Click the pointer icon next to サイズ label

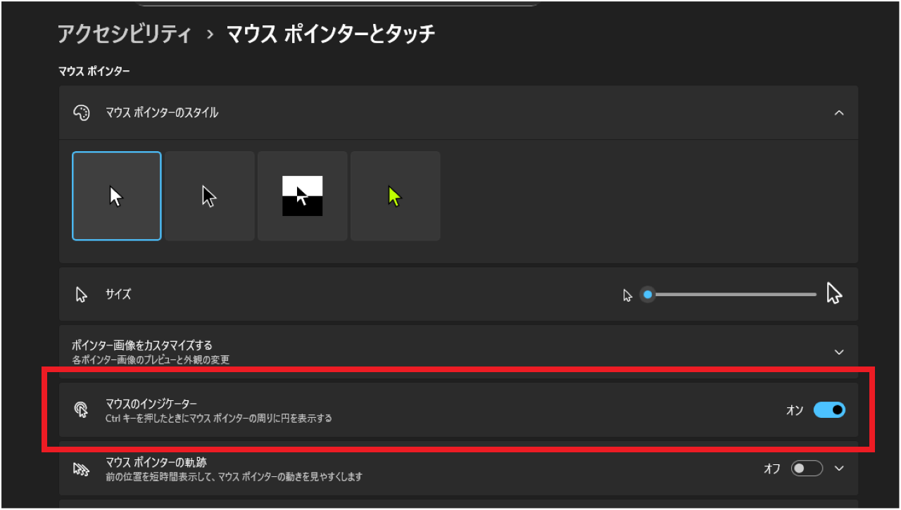pos(82,294)
